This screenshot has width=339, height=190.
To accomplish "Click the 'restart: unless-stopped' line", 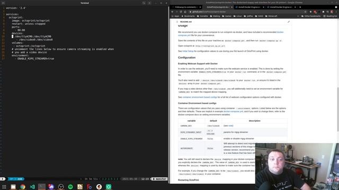I will (x=29, y=24).
